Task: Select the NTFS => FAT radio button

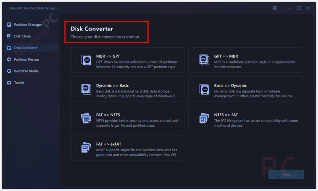Action: (194, 118)
